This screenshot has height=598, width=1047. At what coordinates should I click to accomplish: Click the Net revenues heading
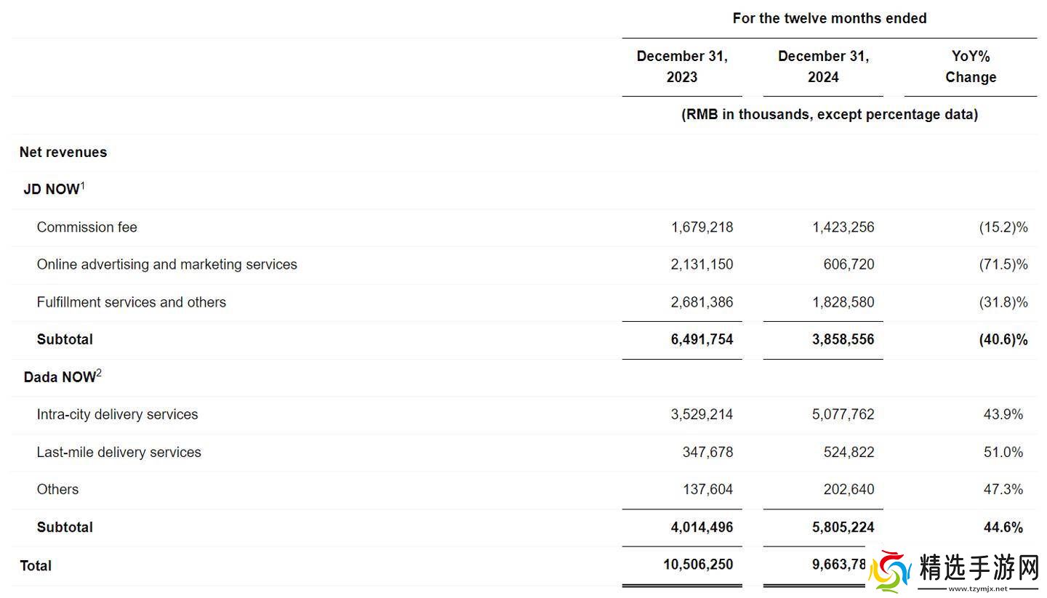(x=63, y=152)
